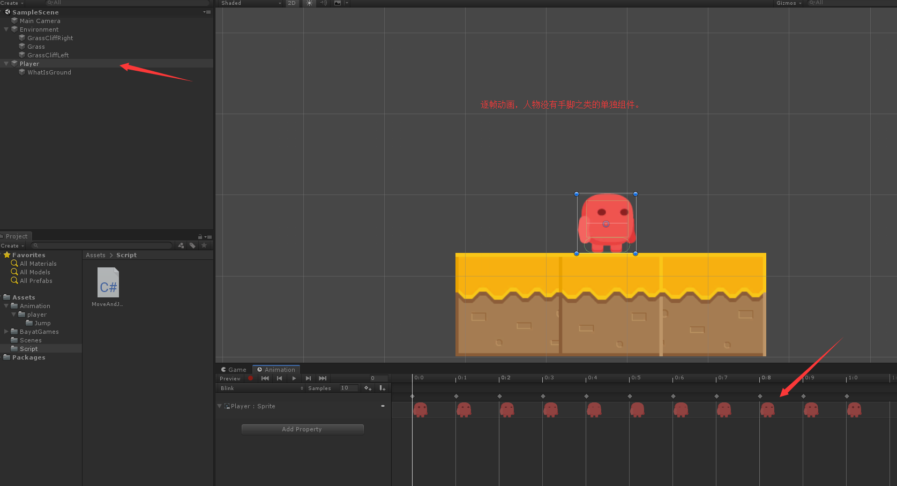
Task: Toggle scene audio with the speaker icon
Action: click(323, 3)
